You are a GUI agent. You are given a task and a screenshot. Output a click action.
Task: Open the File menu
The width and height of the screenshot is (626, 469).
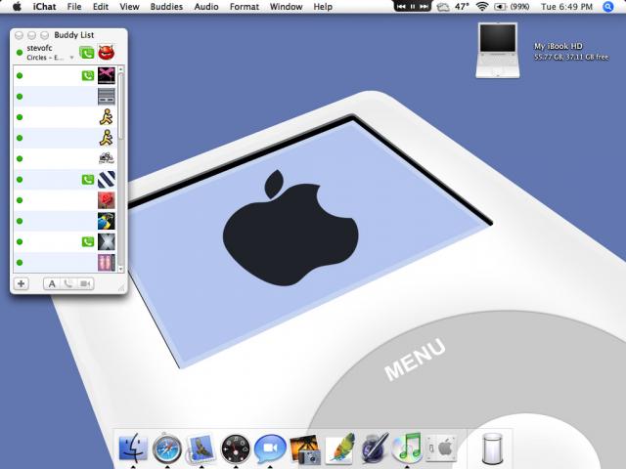pos(74,7)
